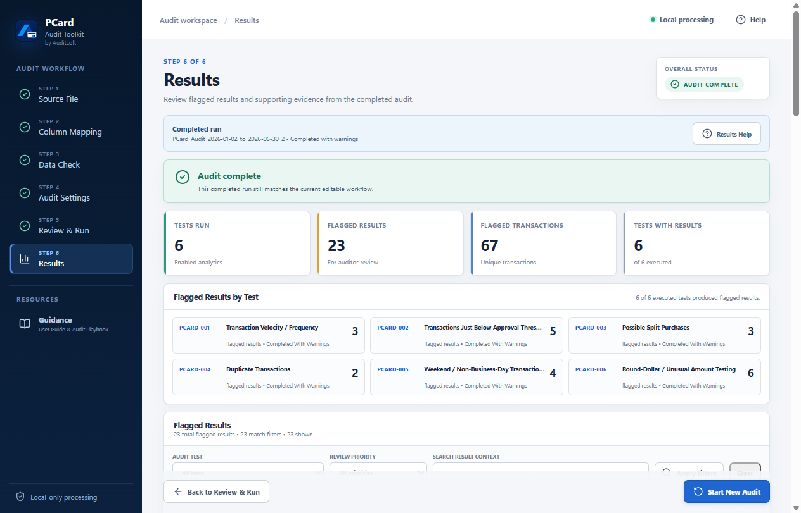Click the Audit Complete status badge

click(x=704, y=84)
